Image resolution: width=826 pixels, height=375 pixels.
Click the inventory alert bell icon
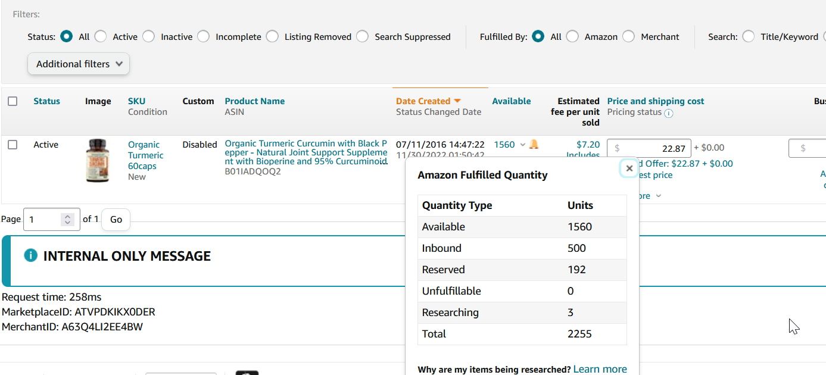click(534, 145)
